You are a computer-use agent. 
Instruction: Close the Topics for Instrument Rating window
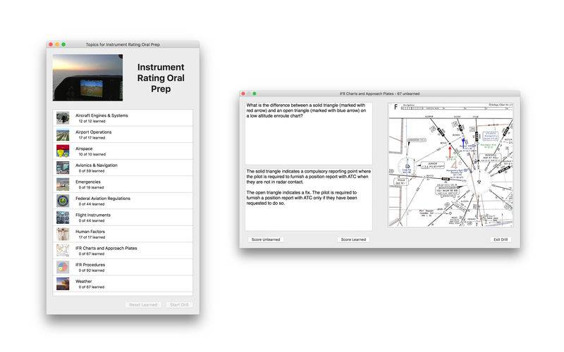51,44
